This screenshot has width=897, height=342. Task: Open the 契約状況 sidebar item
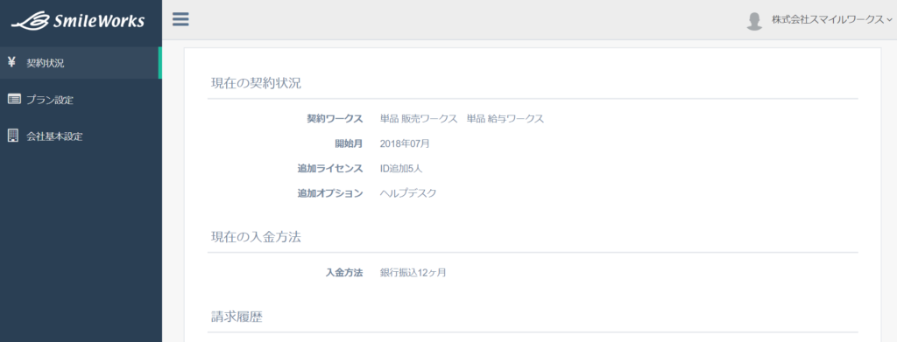click(80, 63)
